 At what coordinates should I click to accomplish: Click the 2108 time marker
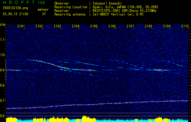click(x=148, y=26)
